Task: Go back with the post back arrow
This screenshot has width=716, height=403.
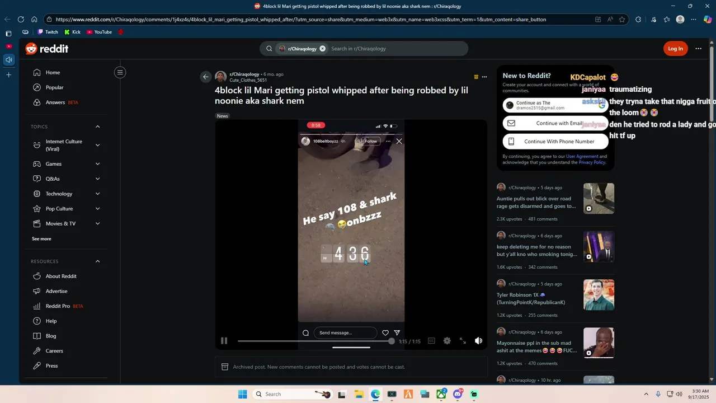Action: point(206,77)
